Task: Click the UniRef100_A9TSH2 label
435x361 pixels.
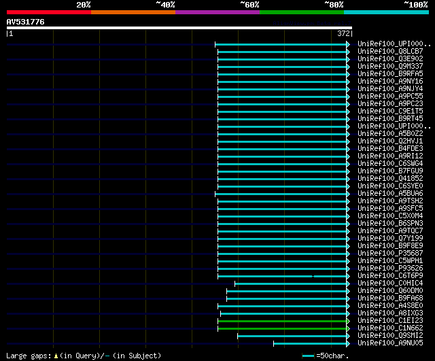Action: [390, 201]
